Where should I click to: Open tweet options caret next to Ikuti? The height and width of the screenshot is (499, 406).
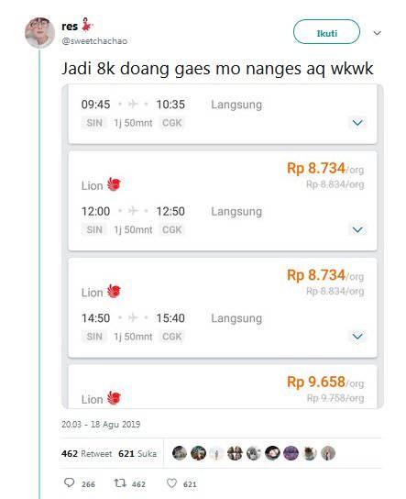click(377, 33)
